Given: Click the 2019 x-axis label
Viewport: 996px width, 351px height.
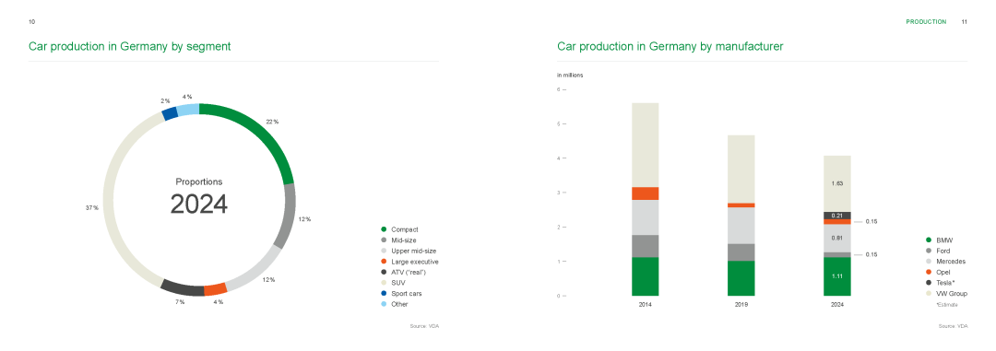Looking at the screenshot, I should (741, 305).
